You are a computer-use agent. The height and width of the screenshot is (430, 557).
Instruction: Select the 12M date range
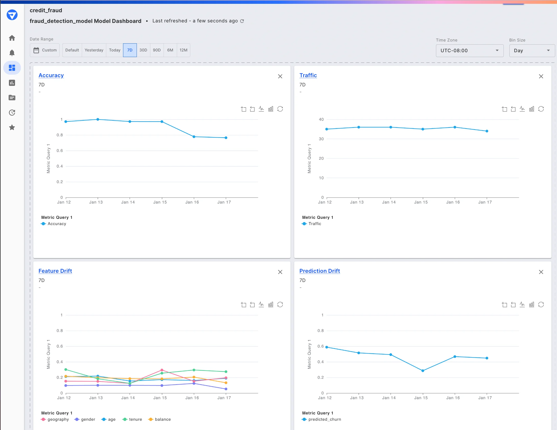183,50
